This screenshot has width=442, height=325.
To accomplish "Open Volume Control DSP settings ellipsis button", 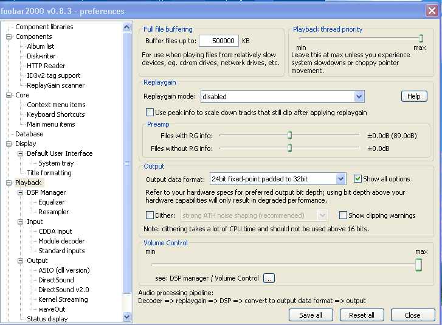I will tap(269, 278).
